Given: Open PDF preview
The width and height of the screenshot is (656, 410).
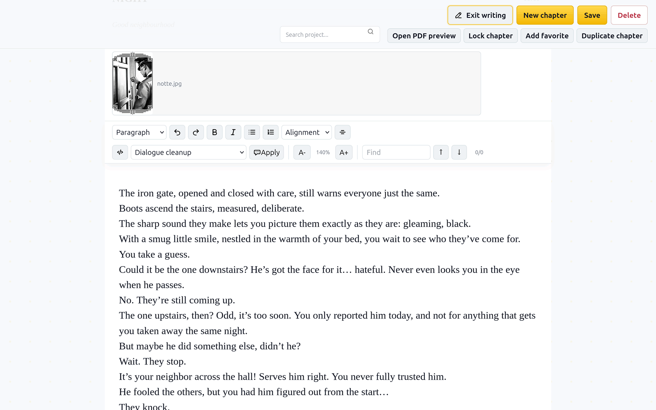Looking at the screenshot, I should [424, 36].
